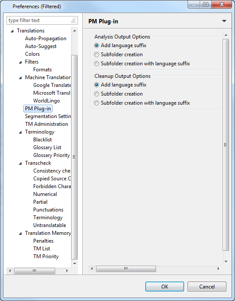The image size is (235, 301).
Task: Dismiss the dialog with Cancel
Action: coord(207,286)
